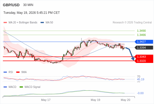Click the May 20 date axis label
Image resolution: width=154 pixels, height=104 pixels.
pos(126,100)
